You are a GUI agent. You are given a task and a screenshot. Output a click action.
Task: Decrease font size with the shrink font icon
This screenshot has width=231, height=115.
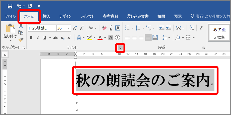click(82, 28)
